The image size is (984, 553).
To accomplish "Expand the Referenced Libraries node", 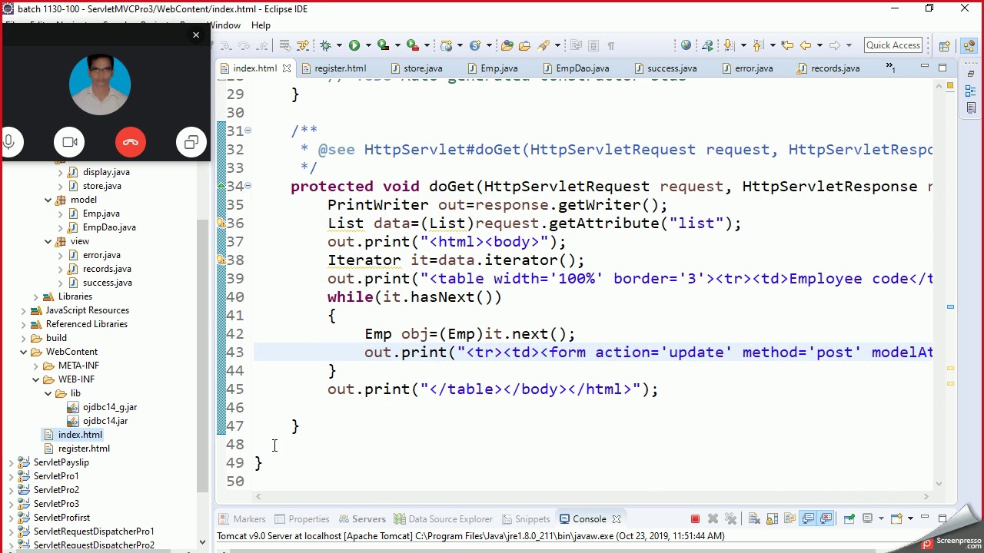I will (x=24, y=324).
